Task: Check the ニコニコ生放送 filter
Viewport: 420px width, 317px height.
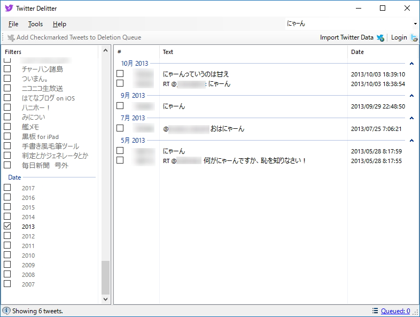Action: click(7, 88)
